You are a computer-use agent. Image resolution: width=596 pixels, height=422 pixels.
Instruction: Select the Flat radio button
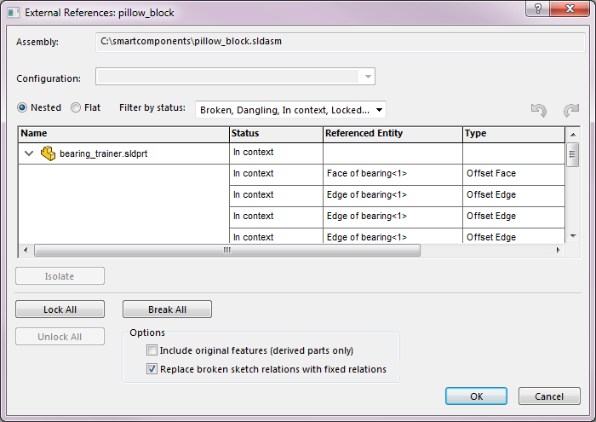76,108
